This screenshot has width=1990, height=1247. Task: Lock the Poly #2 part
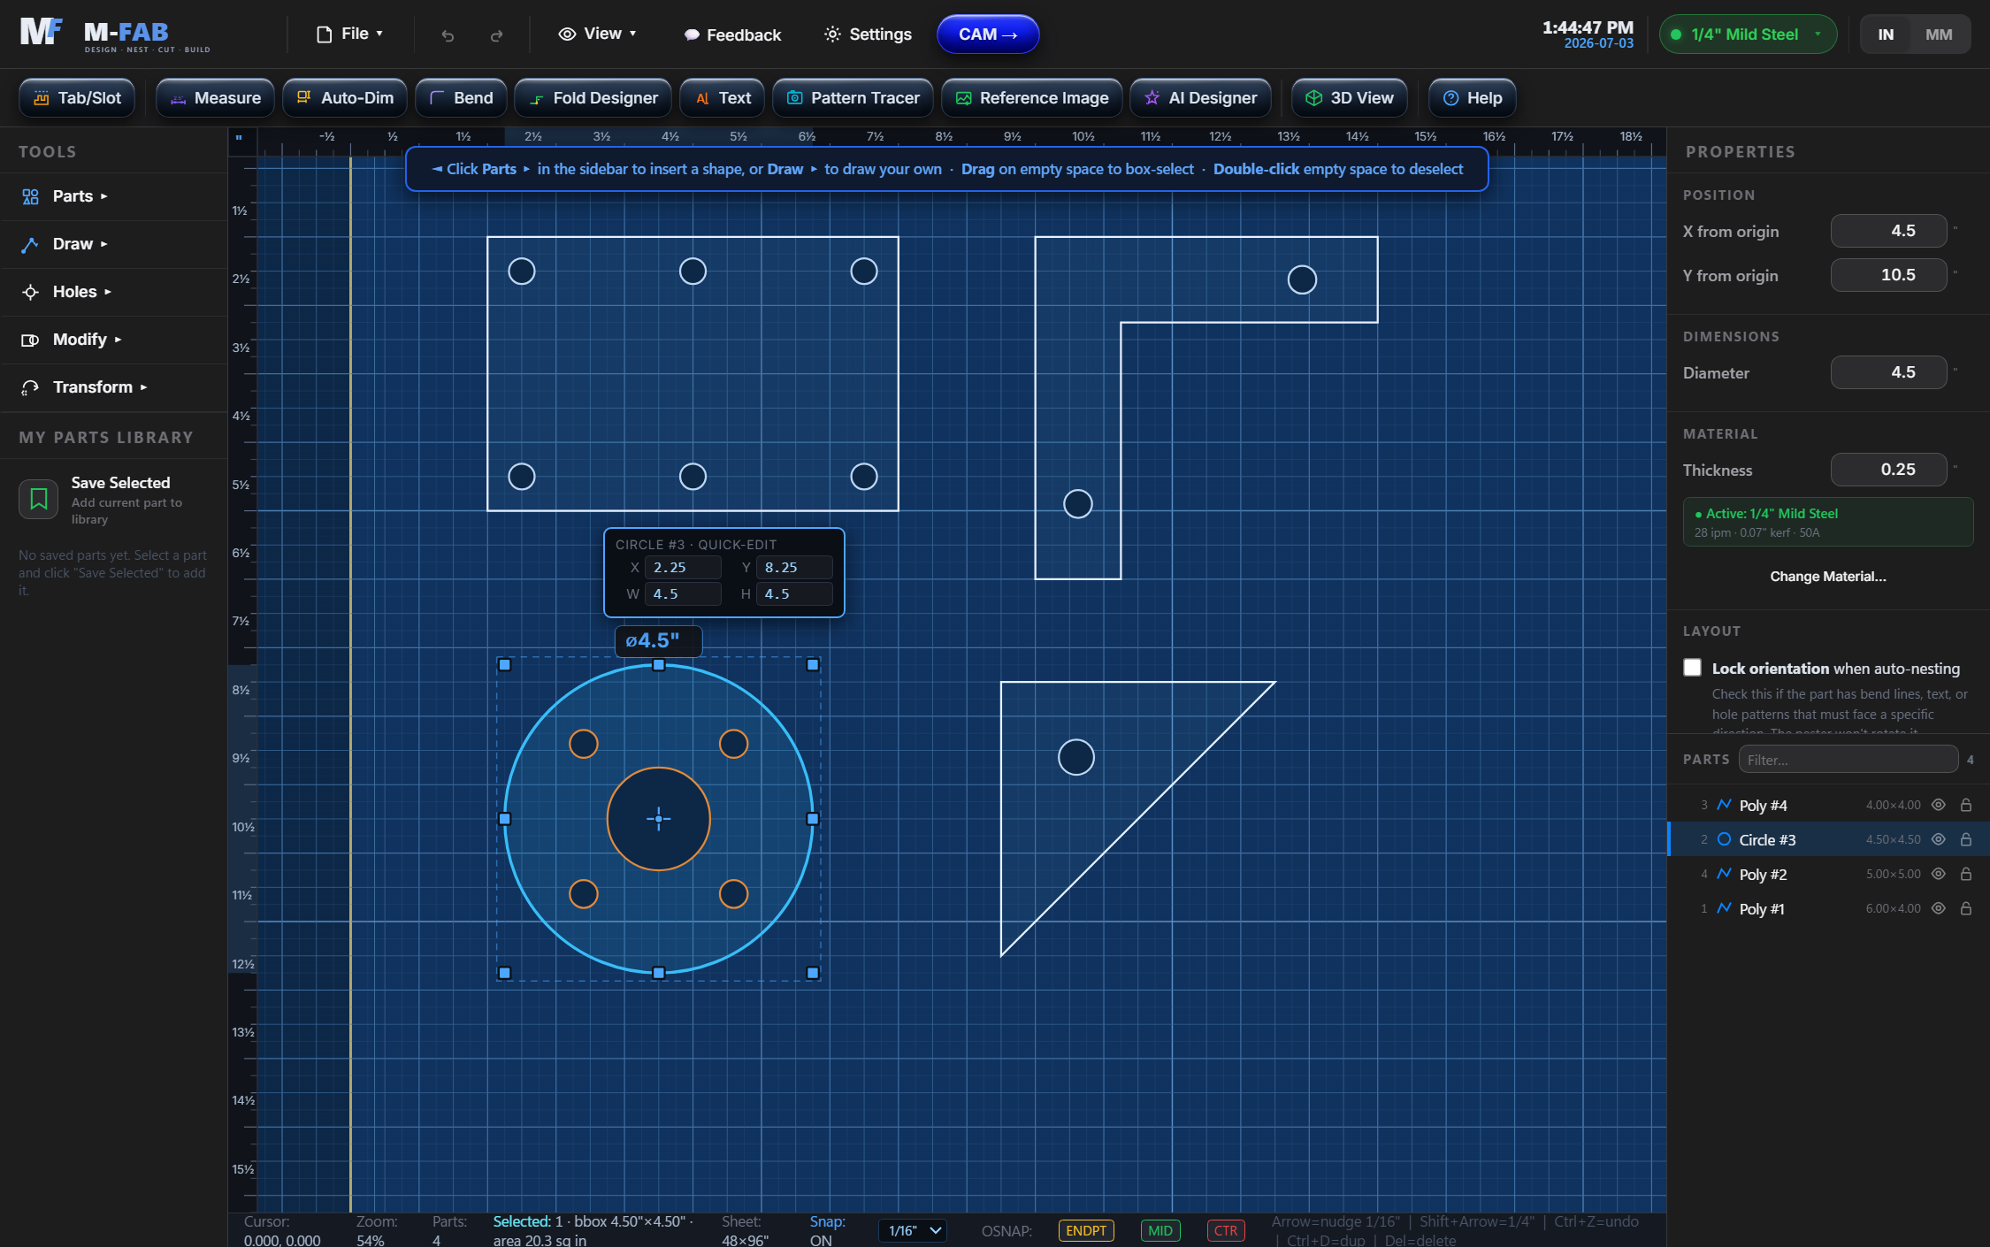[x=1966, y=874]
